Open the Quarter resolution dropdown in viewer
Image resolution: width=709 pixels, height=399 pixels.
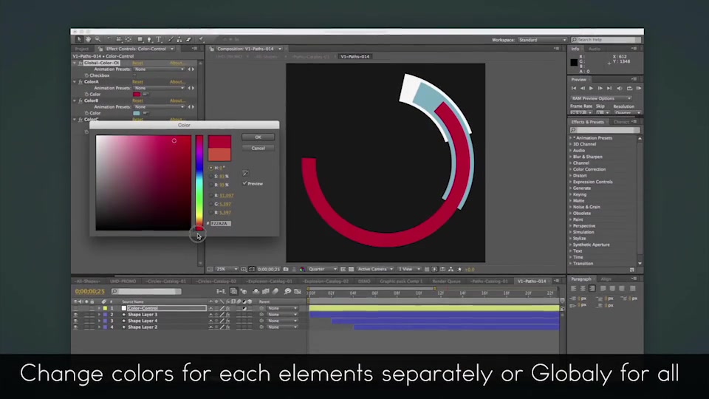(323, 269)
